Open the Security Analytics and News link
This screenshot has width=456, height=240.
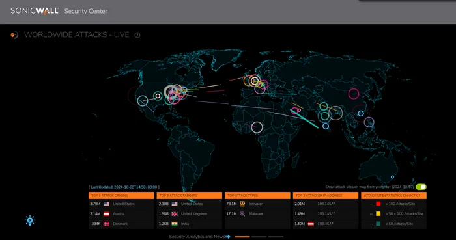[x=197, y=237]
